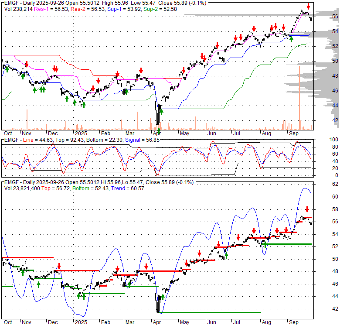Click price level 62 on bottom chart scale

[x=335, y=184]
